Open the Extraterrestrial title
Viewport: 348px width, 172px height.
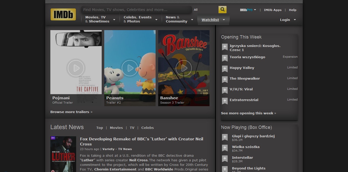pos(244,100)
